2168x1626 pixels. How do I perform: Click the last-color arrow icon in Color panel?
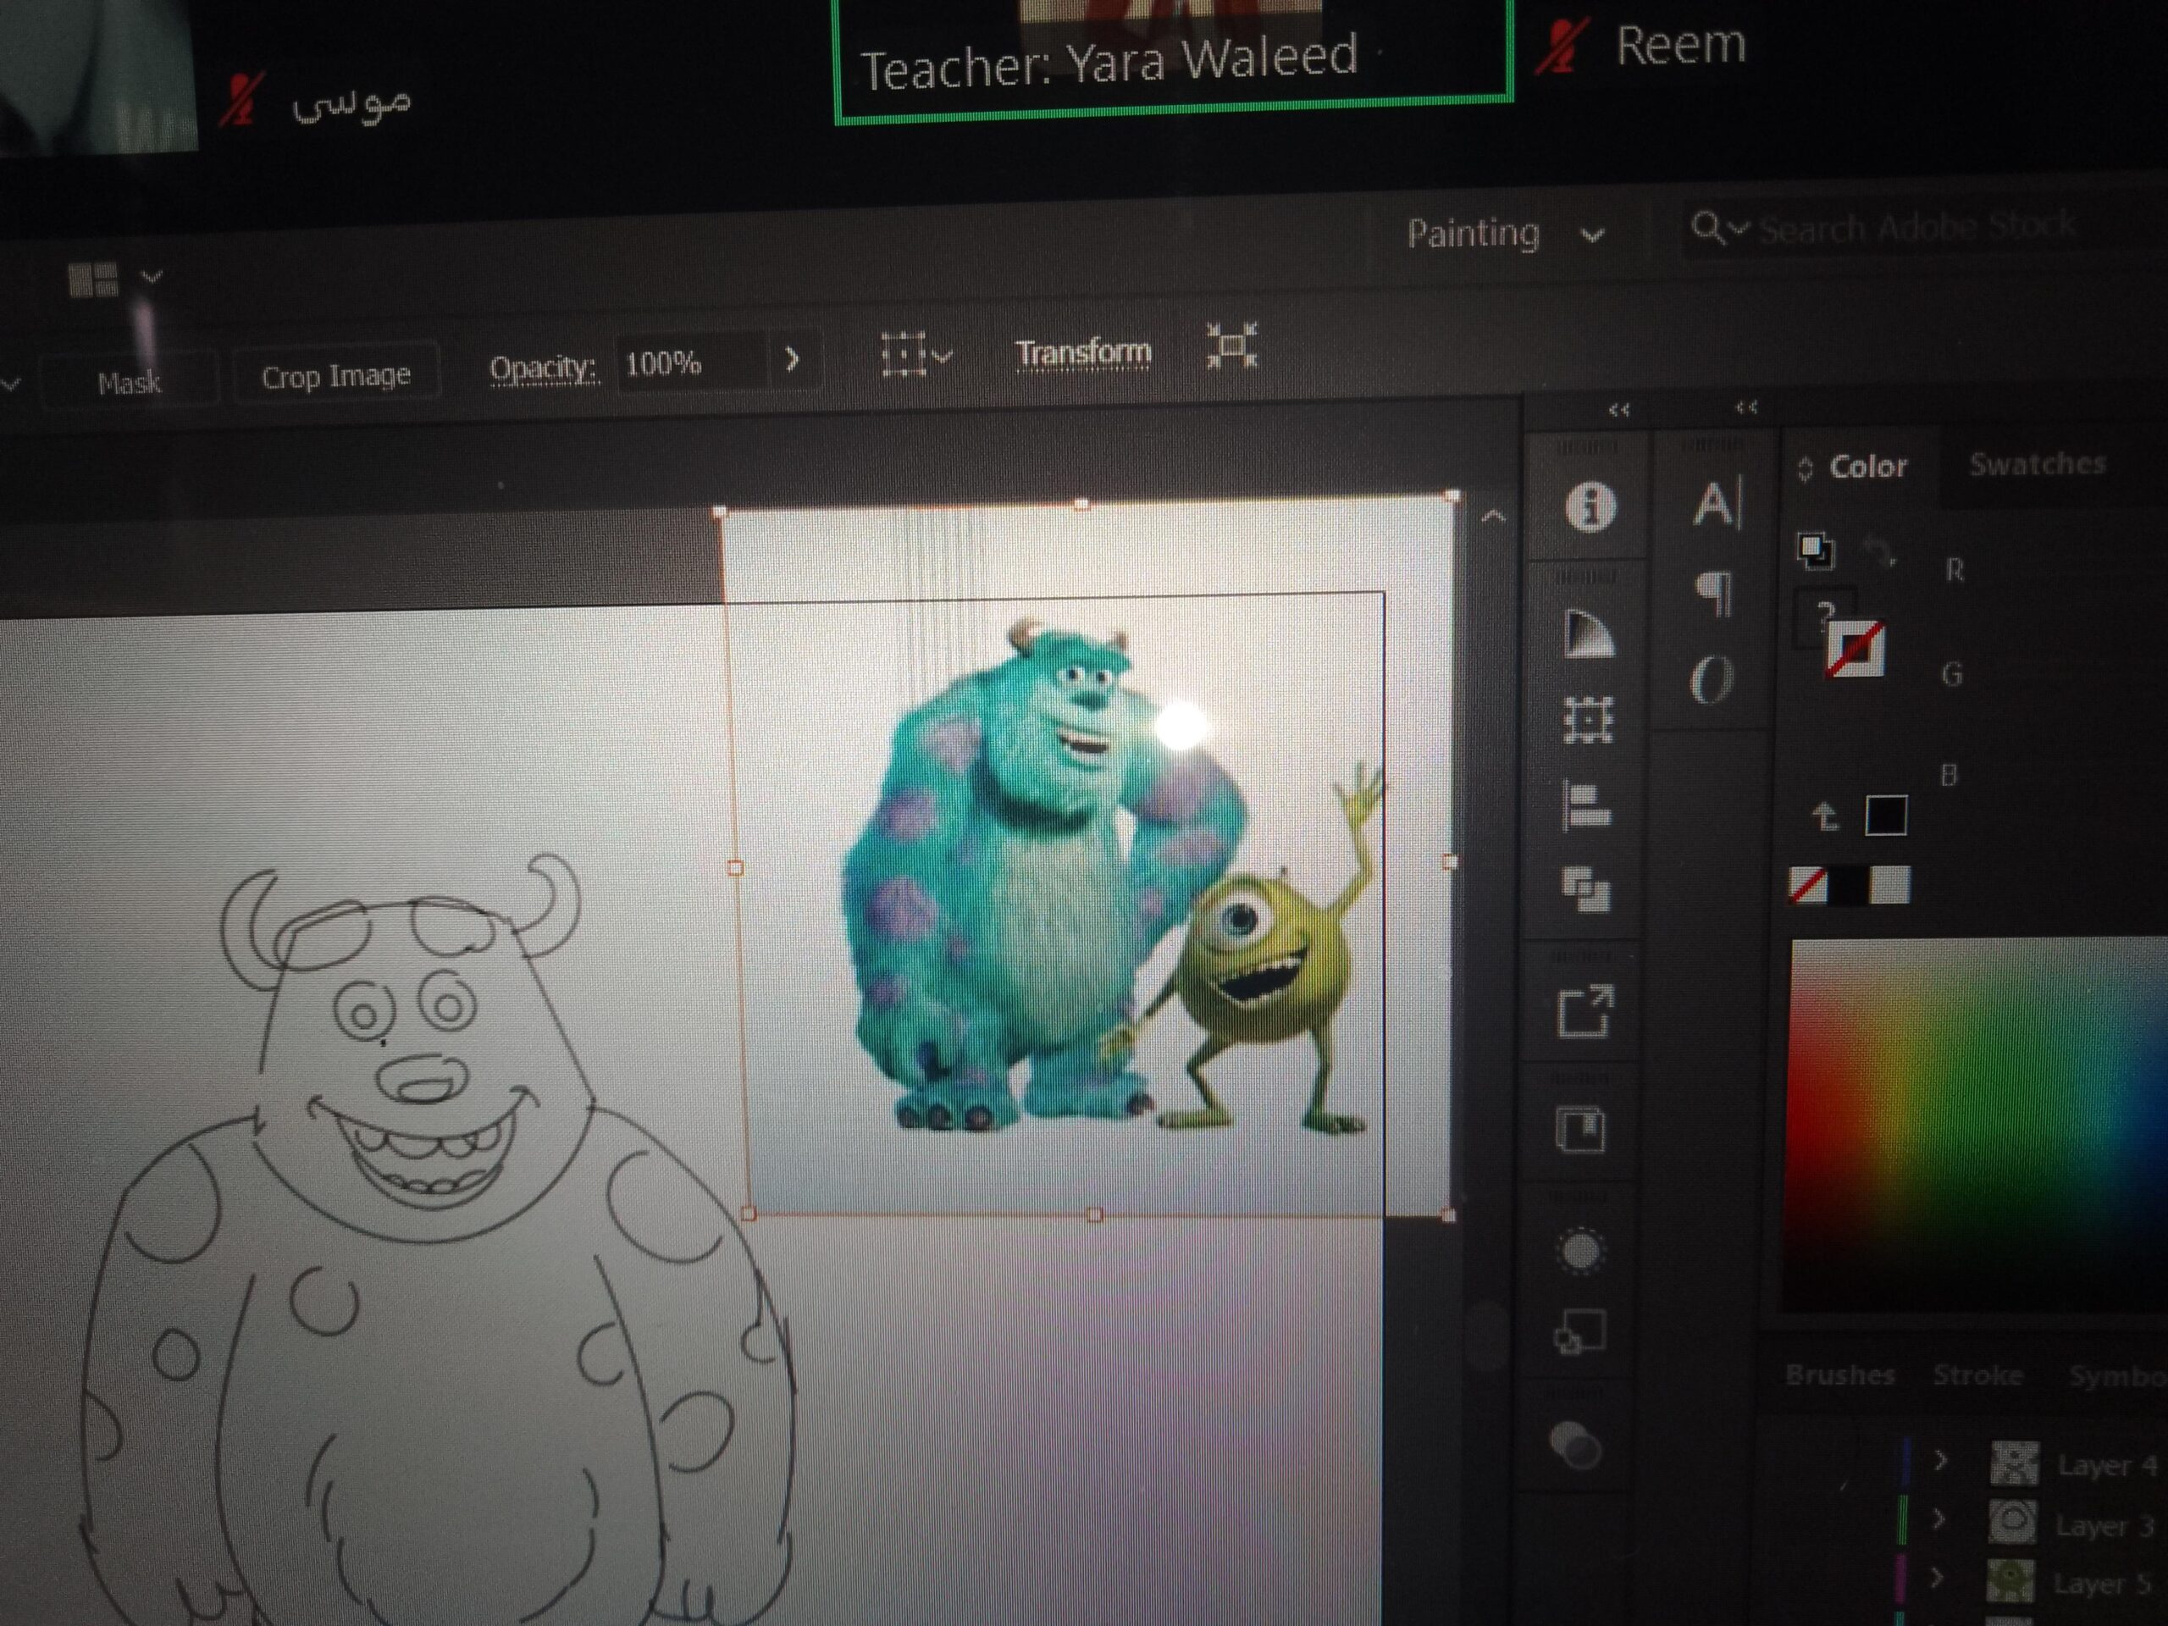tap(1824, 816)
